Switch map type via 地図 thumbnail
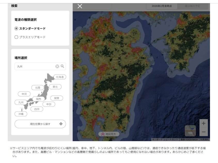Screen dimensions: 218x163 point(190,131)
